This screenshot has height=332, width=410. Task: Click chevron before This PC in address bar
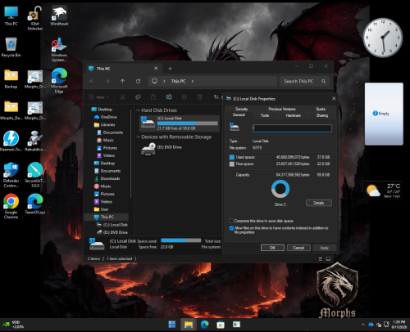(x=164, y=81)
